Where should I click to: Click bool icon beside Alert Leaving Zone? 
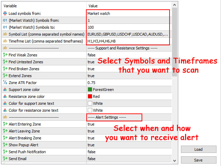click(5, 131)
